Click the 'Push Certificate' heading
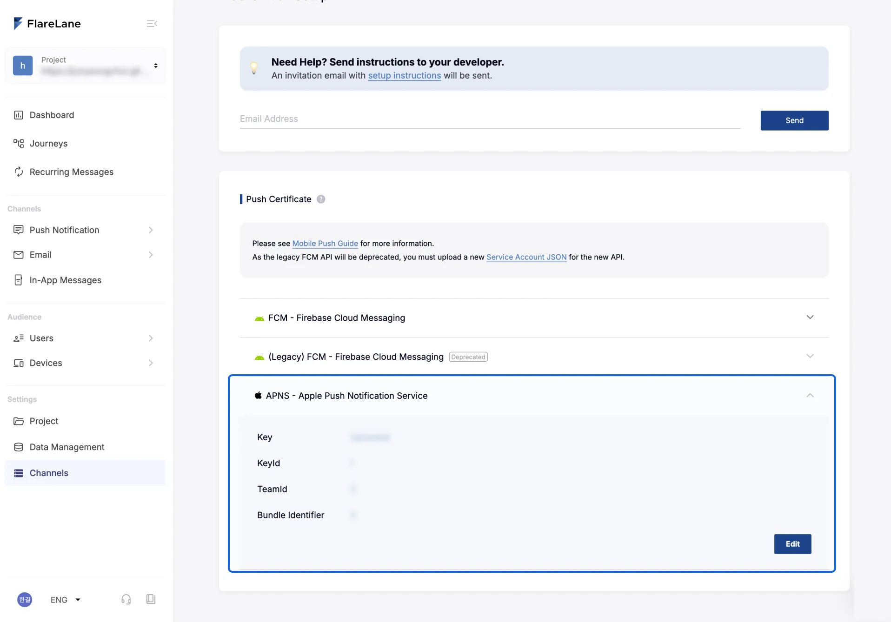The height and width of the screenshot is (622, 891). [279, 199]
